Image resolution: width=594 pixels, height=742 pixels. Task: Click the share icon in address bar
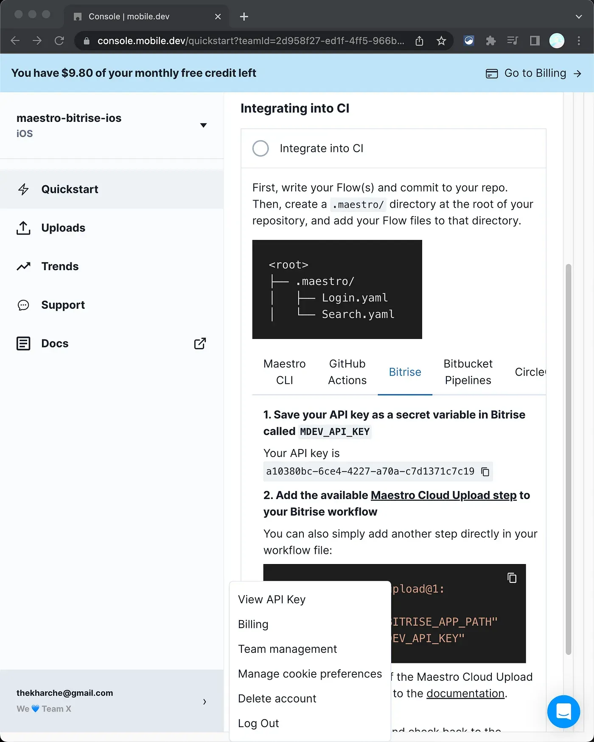point(419,41)
